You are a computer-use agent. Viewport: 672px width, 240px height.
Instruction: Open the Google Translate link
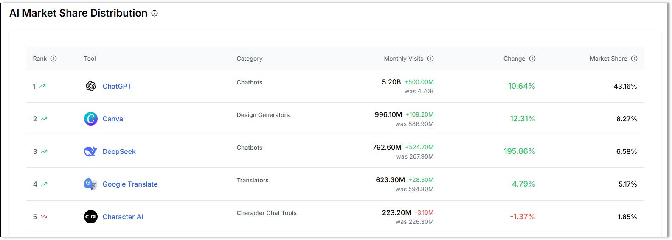tap(130, 184)
